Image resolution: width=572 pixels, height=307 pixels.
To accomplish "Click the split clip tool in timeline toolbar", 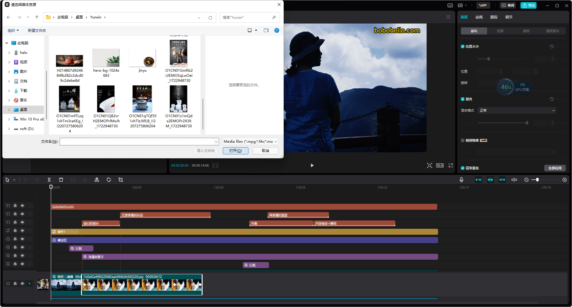I will tap(49, 180).
